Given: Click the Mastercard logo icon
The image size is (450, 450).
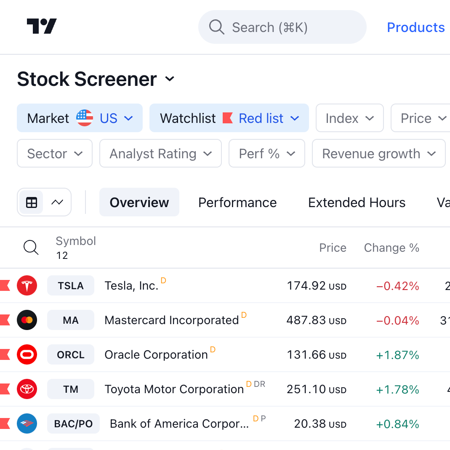Looking at the screenshot, I should coord(27,320).
